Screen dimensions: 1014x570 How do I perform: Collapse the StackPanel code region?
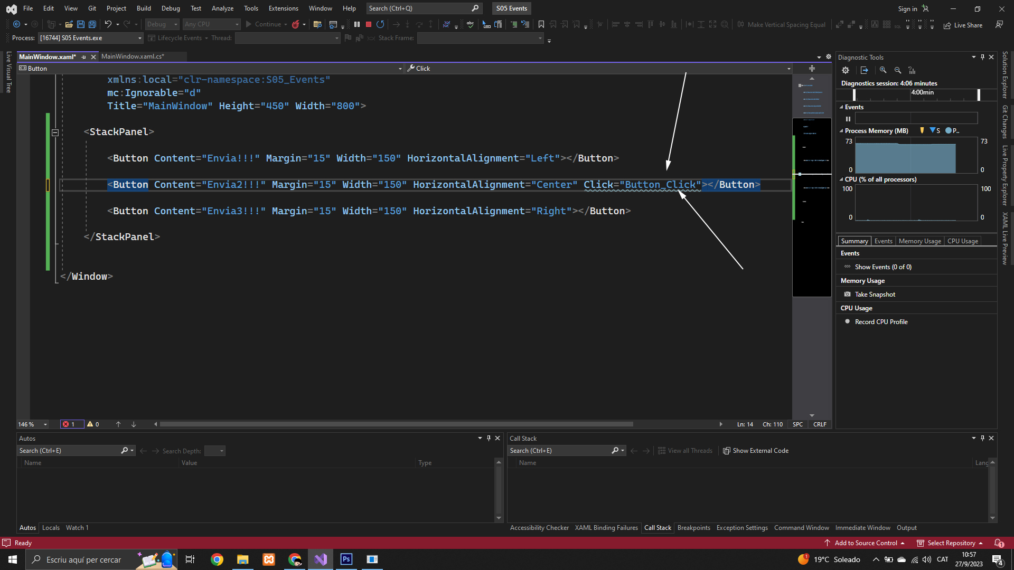click(55, 132)
